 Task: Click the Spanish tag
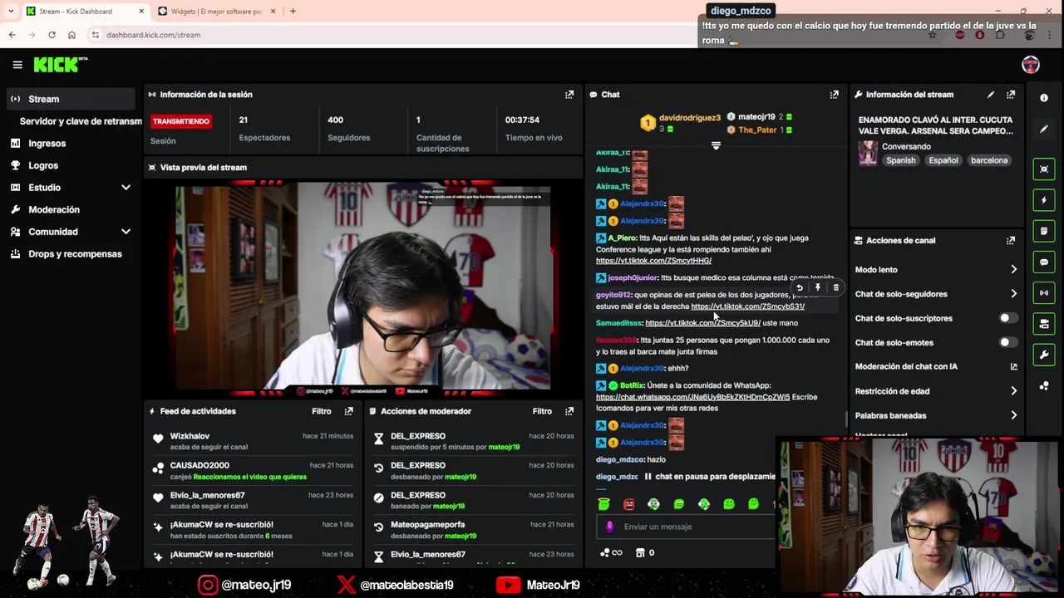(x=900, y=160)
